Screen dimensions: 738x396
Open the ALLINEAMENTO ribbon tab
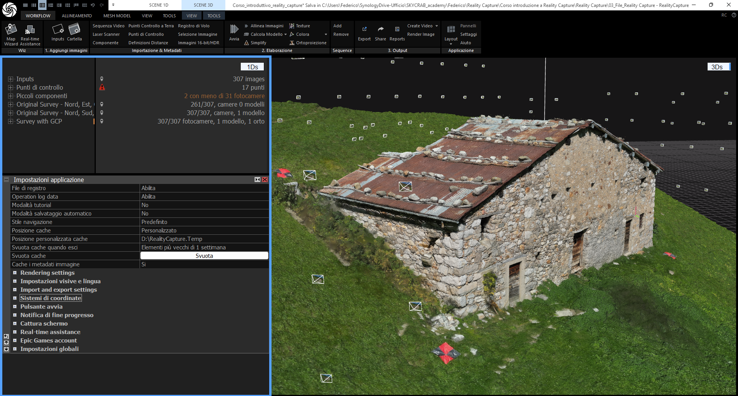click(x=77, y=16)
